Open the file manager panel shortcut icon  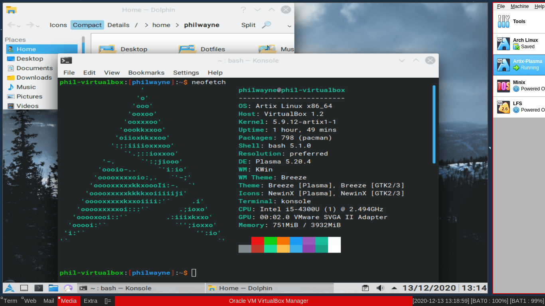pyautogui.click(x=53, y=288)
